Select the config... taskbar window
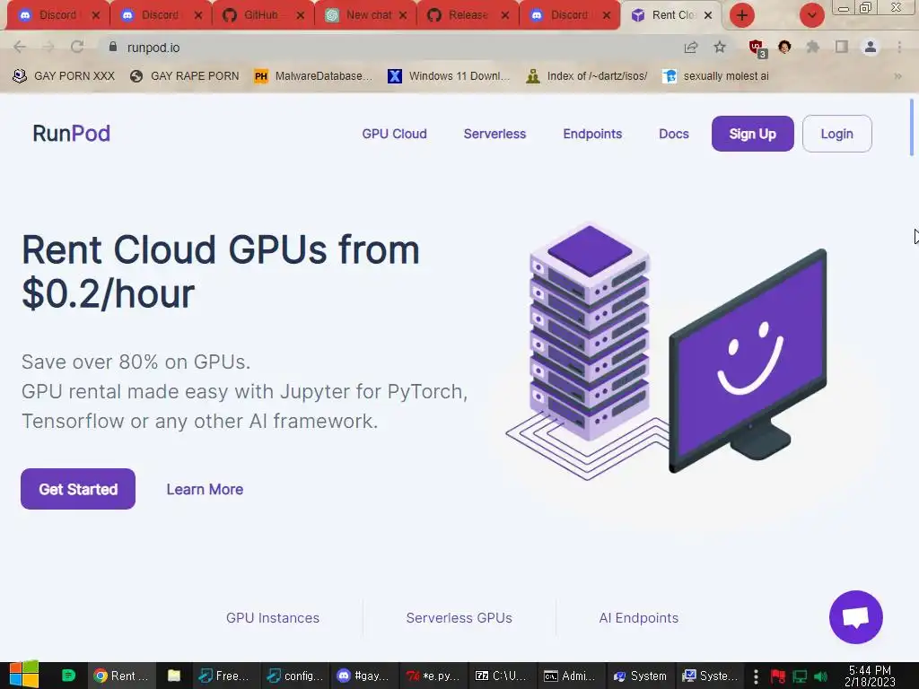The width and height of the screenshot is (919, 689). click(295, 676)
